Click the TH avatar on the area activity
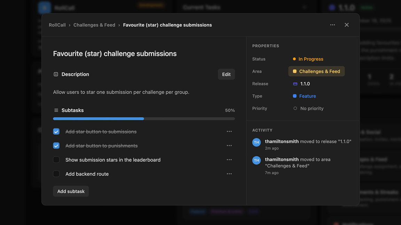401x225 pixels. coord(257,160)
